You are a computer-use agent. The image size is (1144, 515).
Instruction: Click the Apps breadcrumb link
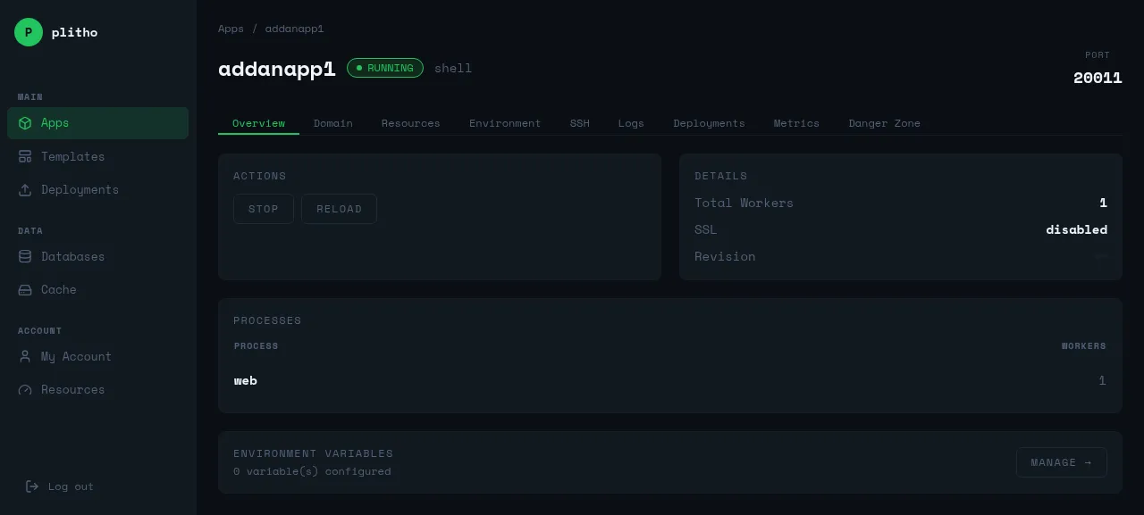pos(231,29)
